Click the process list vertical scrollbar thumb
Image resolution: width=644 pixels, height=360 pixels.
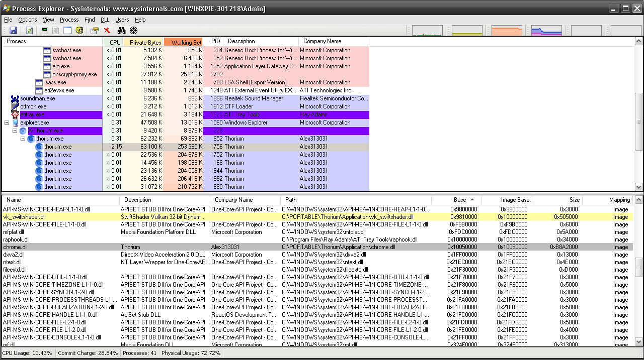click(639, 122)
